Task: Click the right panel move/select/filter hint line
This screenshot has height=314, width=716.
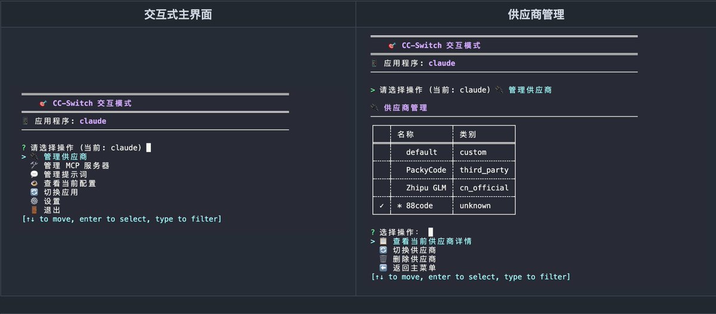Action: coord(470,277)
